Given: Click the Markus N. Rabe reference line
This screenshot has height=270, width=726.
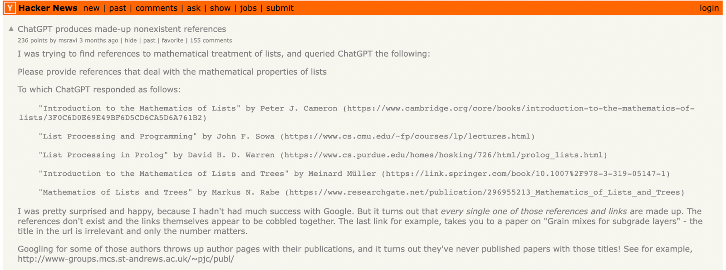Looking at the screenshot, I should 361,192.
